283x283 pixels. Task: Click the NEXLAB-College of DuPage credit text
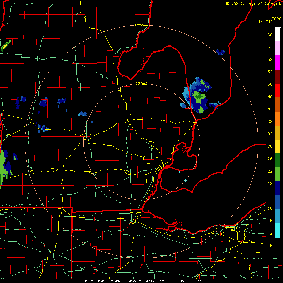click(x=253, y=3)
